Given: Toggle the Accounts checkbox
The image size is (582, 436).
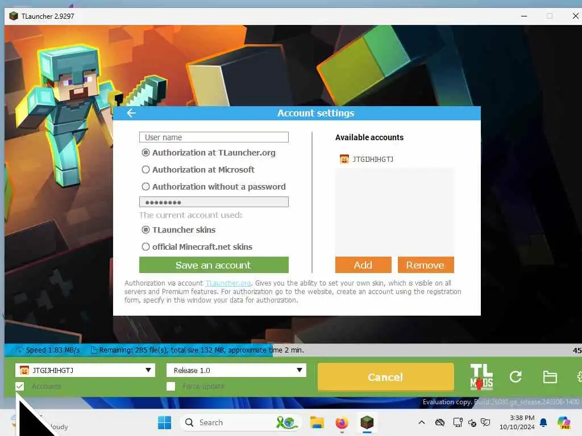Looking at the screenshot, I should pyautogui.click(x=20, y=386).
